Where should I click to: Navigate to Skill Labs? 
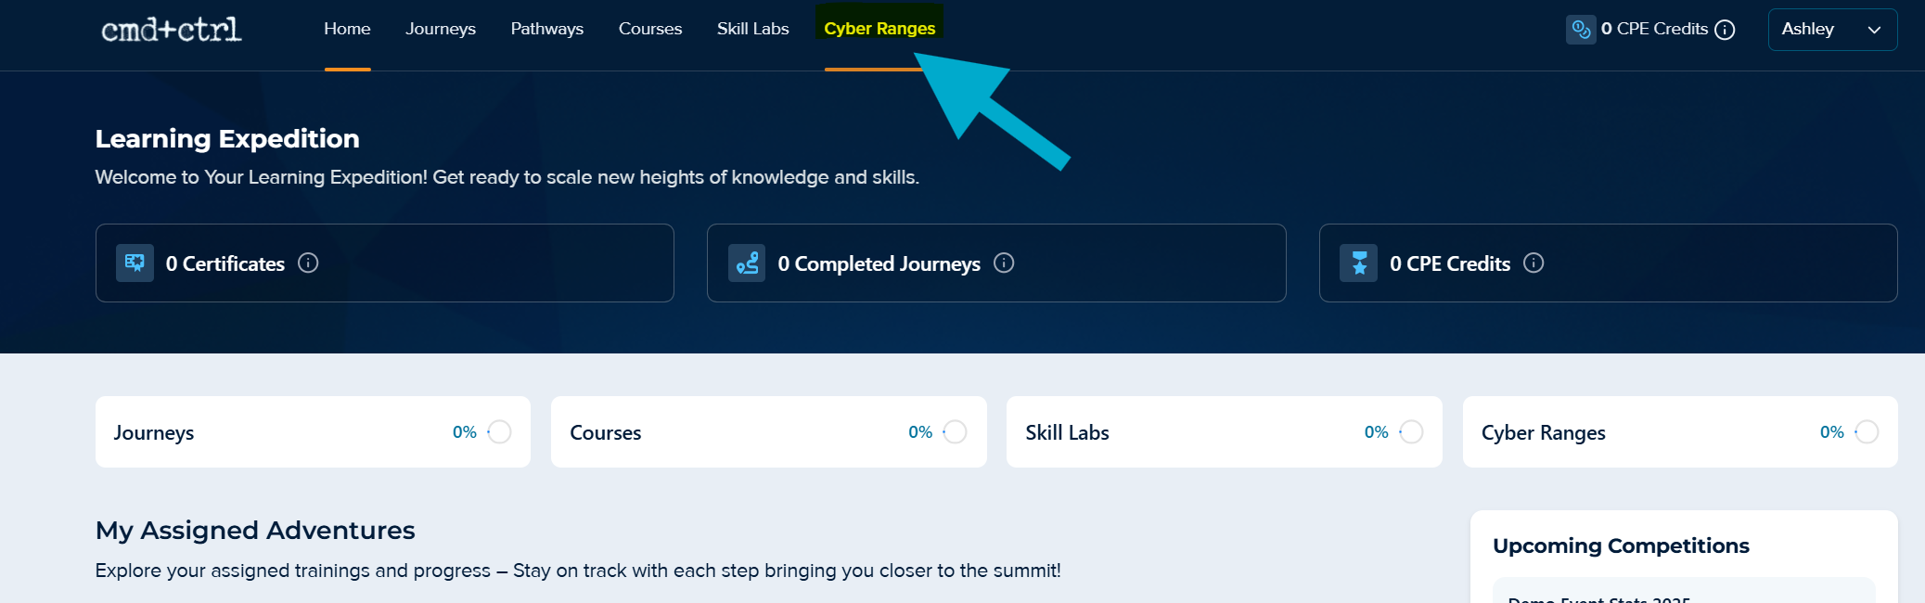(753, 29)
